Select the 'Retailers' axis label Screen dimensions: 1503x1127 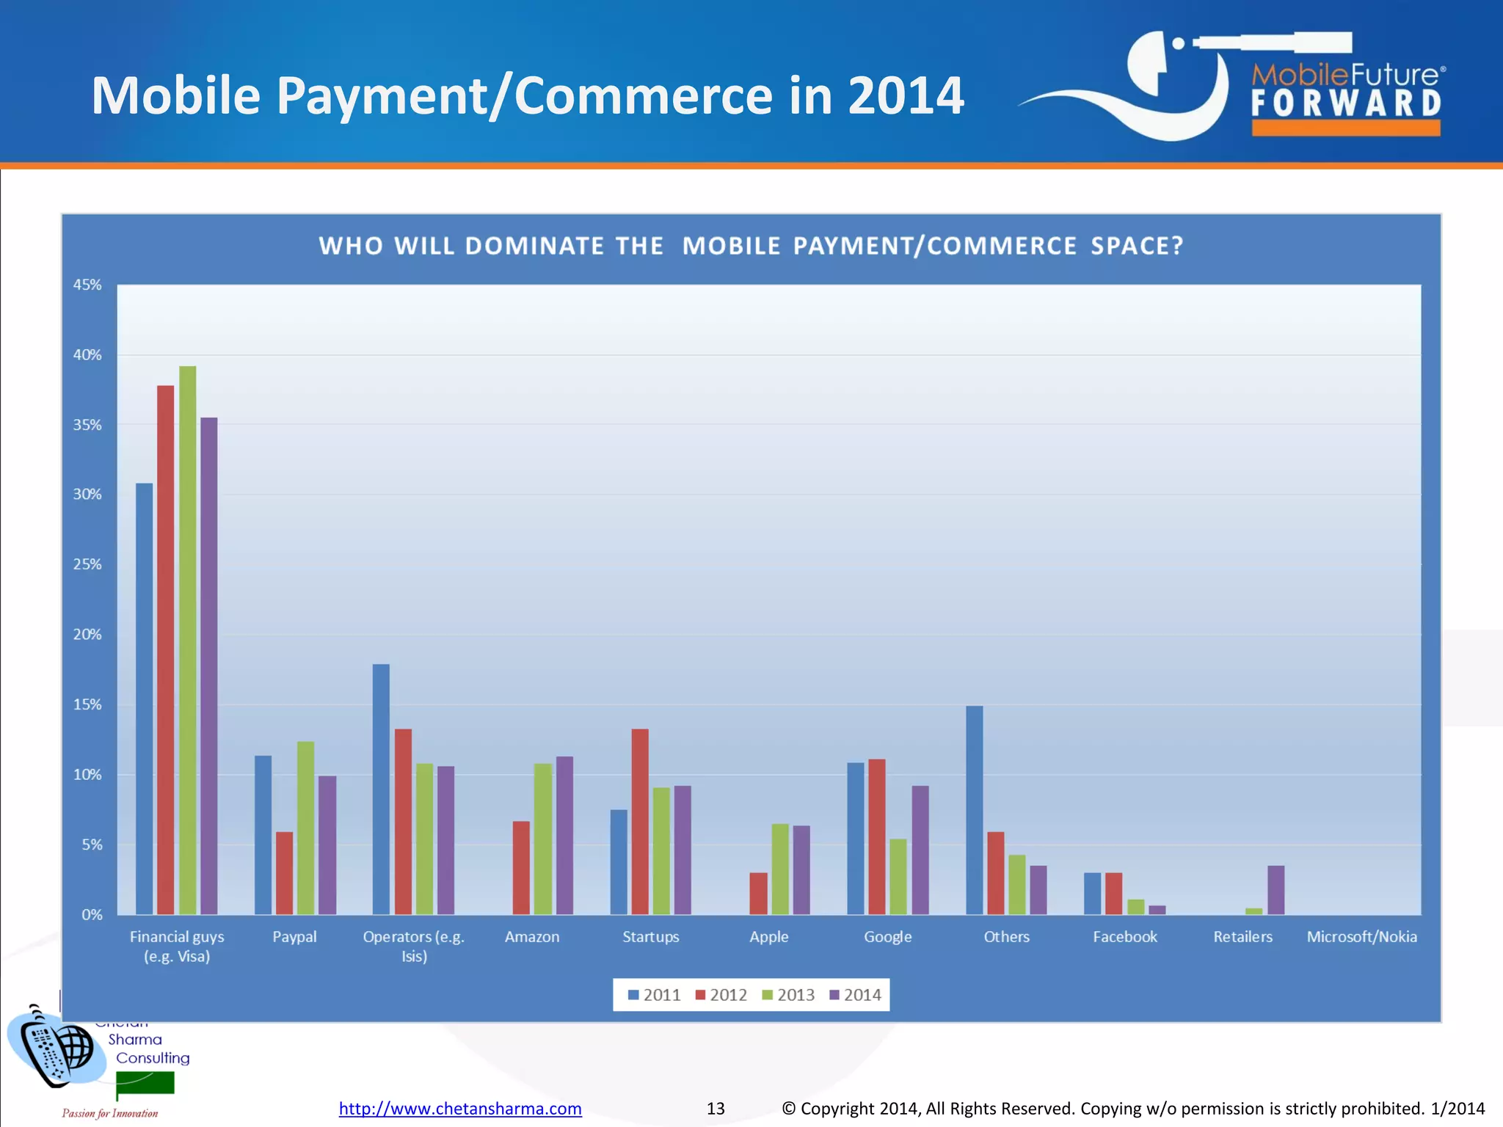(1243, 937)
